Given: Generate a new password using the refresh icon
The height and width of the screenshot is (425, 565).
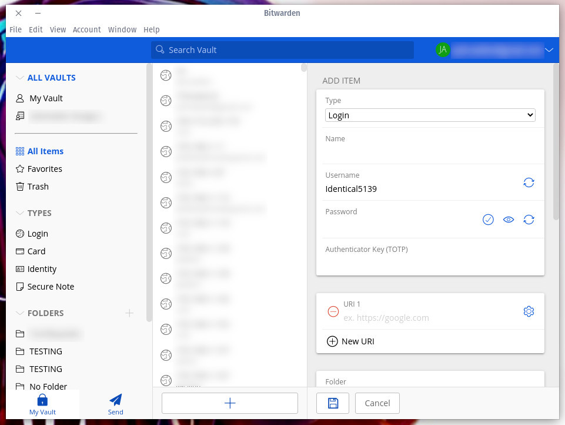Looking at the screenshot, I should (529, 220).
